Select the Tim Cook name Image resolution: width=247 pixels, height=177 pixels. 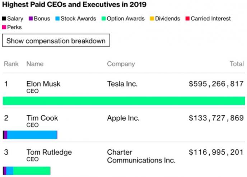[42, 118]
